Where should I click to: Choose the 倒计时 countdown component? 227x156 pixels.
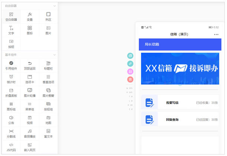11,79
